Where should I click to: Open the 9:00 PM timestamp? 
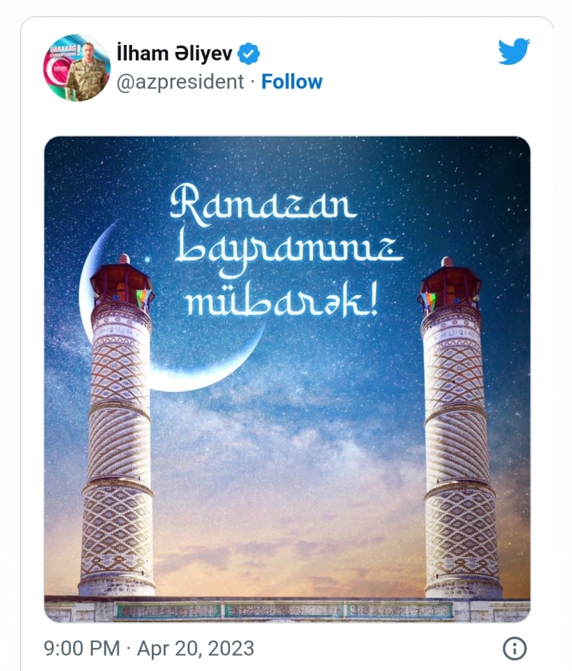pos(82,648)
